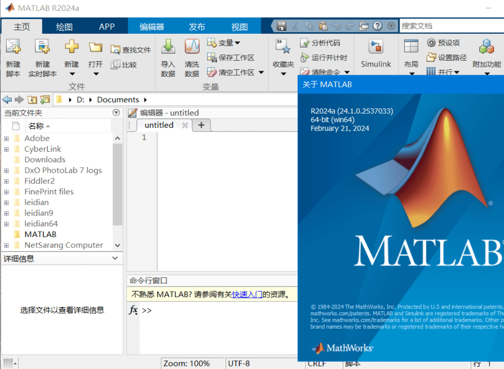
Task: Click Analyze Code (分析代码)
Action: [320, 43]
